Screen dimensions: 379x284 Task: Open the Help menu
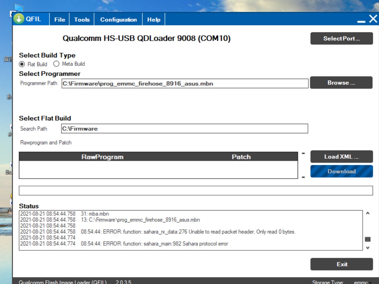pyautogui.click(x=154, y=20)
